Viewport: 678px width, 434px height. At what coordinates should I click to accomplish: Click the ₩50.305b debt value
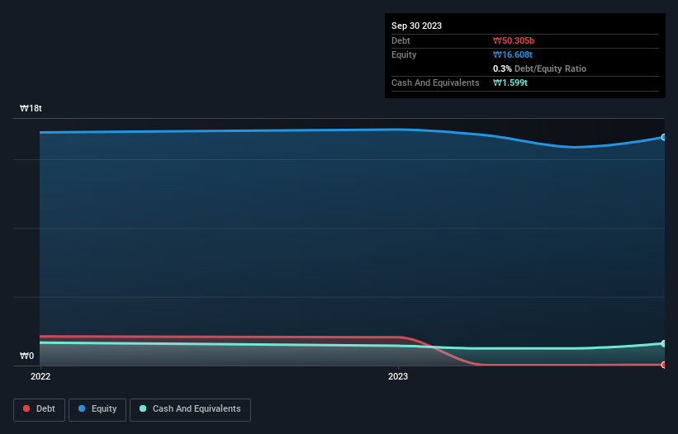pos(514,40)
